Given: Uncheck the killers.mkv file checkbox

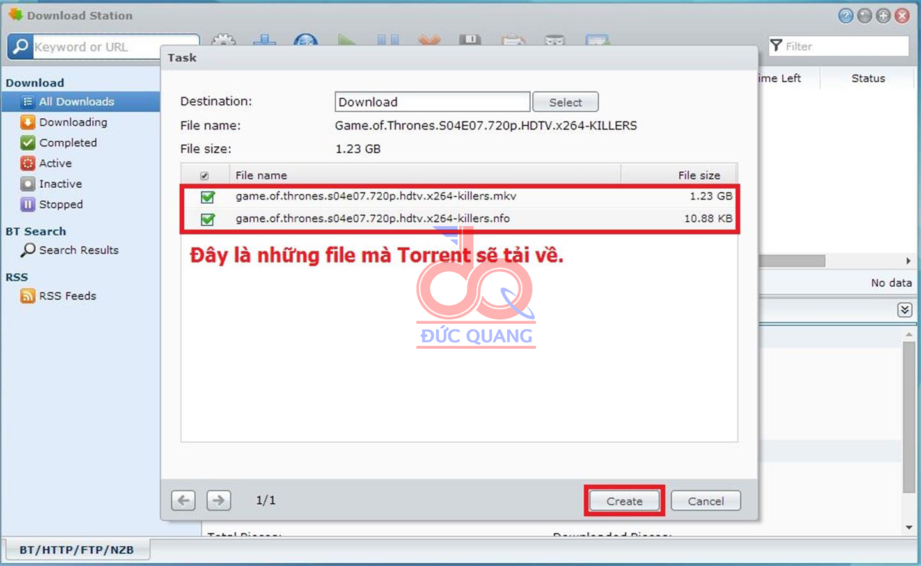Looking at the screenshot, I should pyautogui.click(x=208, y=197).
